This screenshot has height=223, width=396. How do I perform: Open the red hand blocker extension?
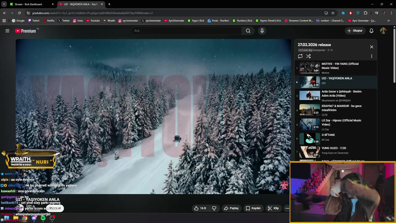click(x=351, y=13)
